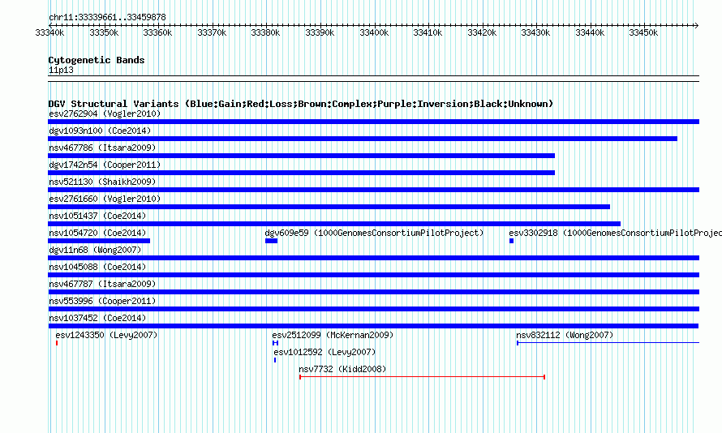This screenshot has height=433, width=722.
Task: Click the esv2512099 small blue glyph
Action: click(275, 343)
